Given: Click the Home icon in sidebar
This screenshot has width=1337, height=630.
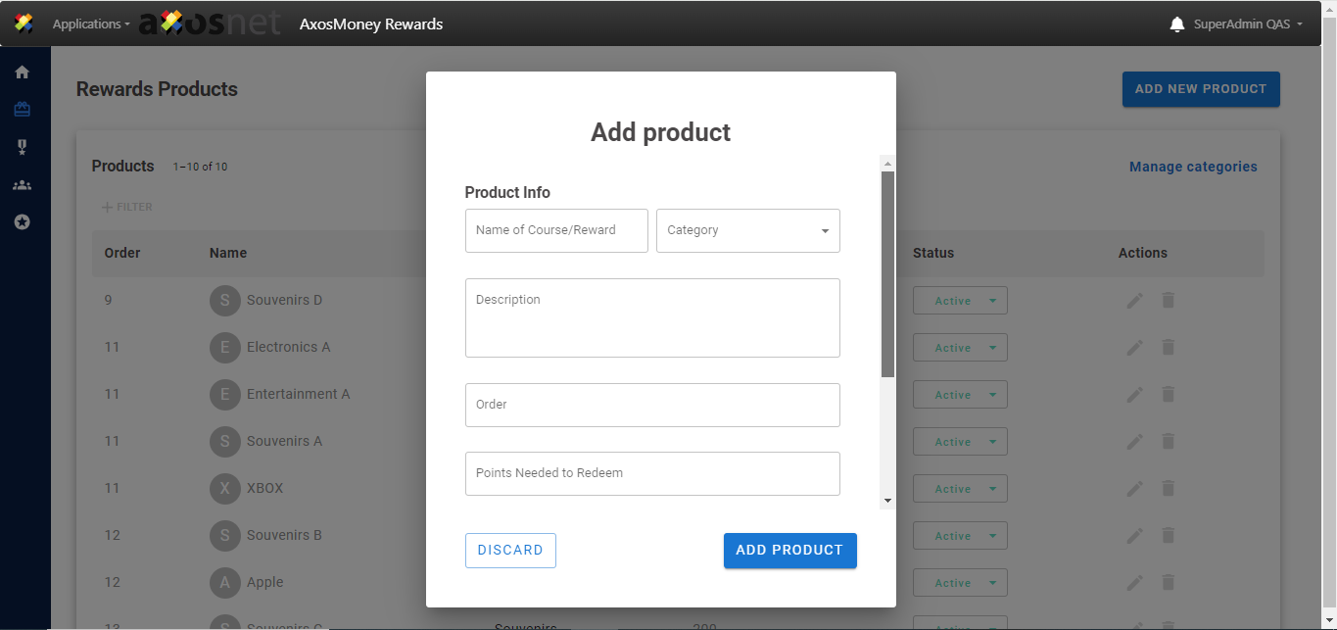Looking at the screenshot, I should (x=22, y=72).
